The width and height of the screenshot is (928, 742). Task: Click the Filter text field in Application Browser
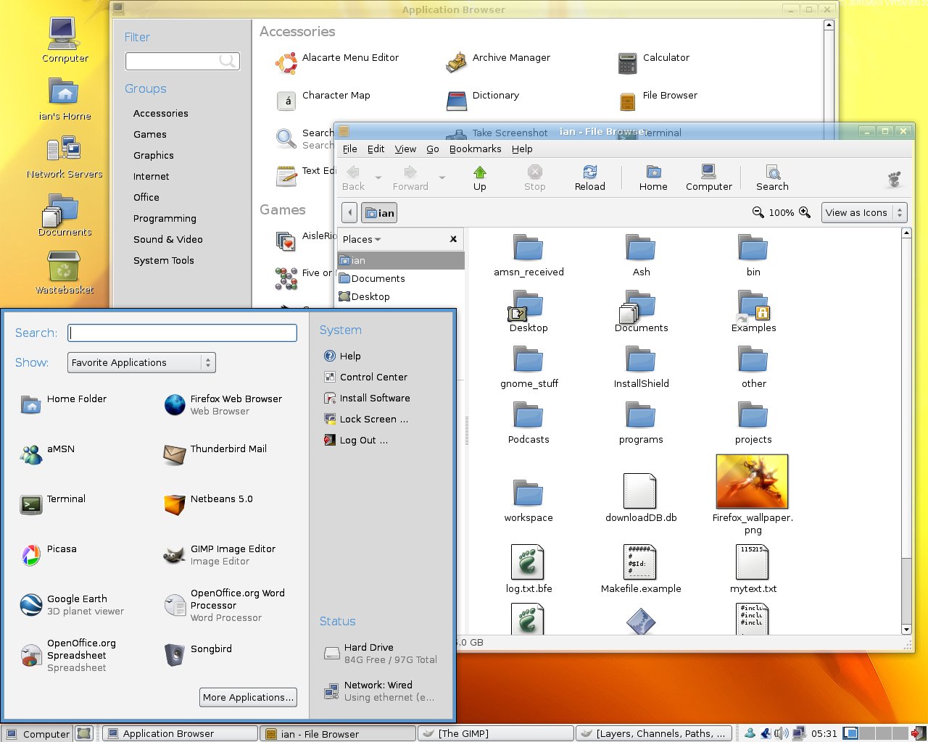click(182, 61)
